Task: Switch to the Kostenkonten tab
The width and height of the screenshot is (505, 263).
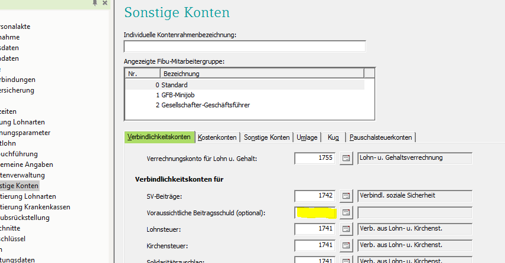Action: point(218,137)
